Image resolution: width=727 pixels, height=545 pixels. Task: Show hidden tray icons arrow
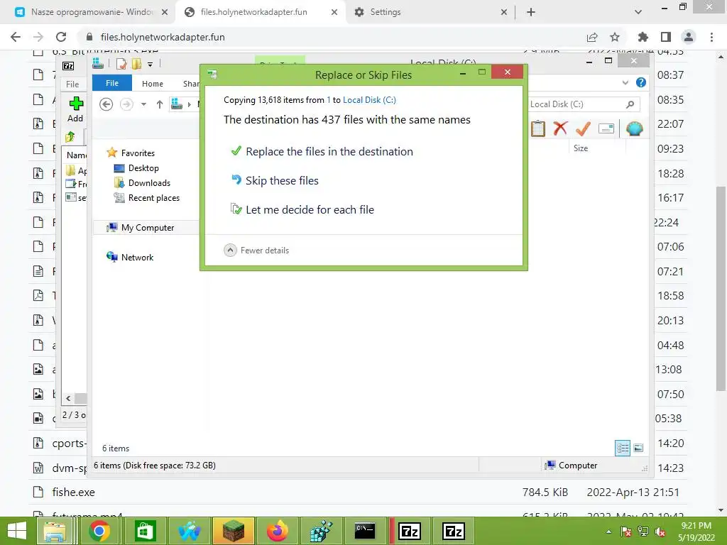coord(608,532)
